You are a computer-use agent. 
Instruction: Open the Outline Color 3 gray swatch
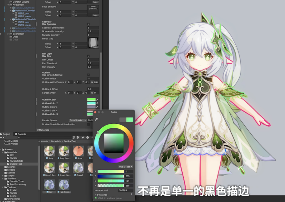91,107
